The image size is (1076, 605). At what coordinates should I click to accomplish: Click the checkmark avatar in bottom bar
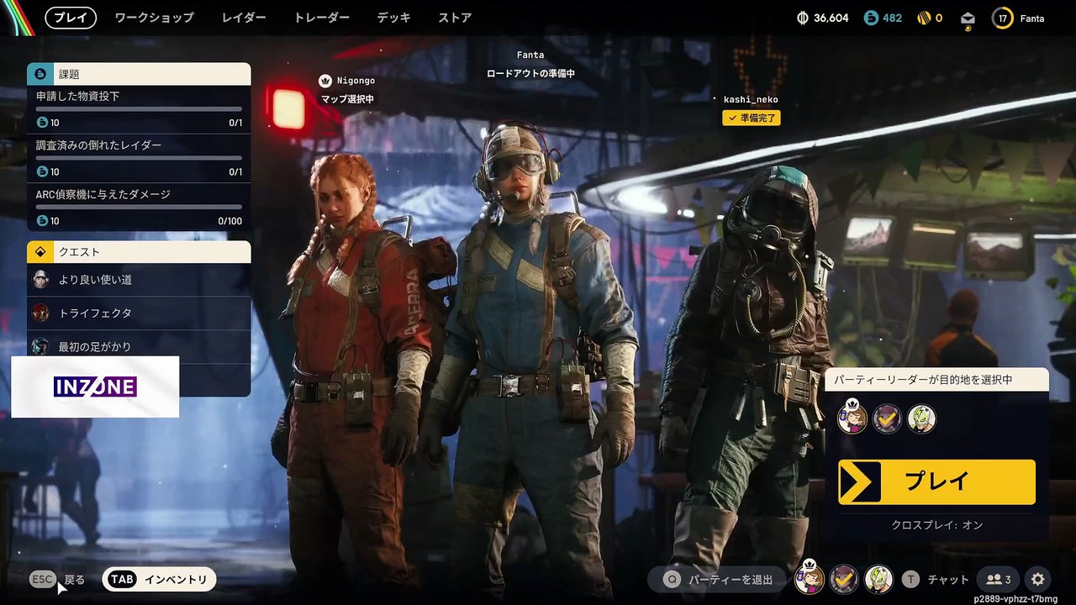(844, 579)
